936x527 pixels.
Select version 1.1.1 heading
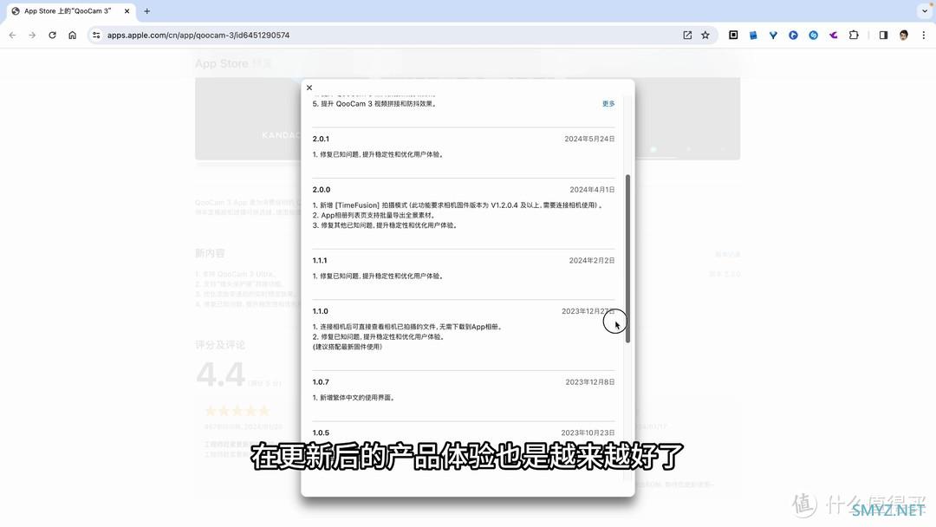(x=319, y=260)
